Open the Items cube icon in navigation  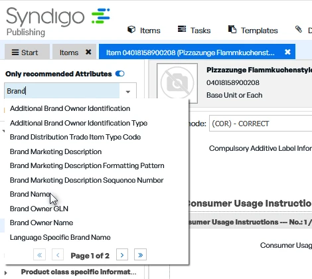tap(131, 30)
